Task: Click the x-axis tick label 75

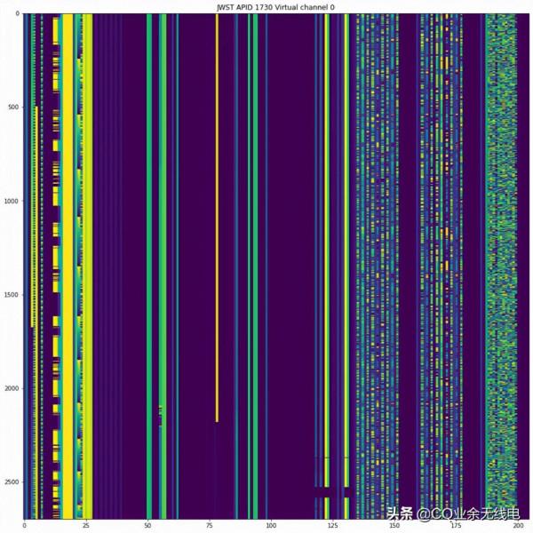Action: (x=210, y=526)
